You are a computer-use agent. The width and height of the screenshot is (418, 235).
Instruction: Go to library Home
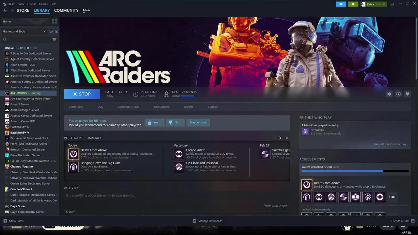point(25,21)
